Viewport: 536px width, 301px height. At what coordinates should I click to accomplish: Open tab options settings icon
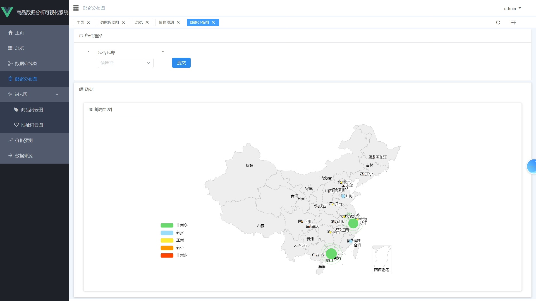pos(513,22)
